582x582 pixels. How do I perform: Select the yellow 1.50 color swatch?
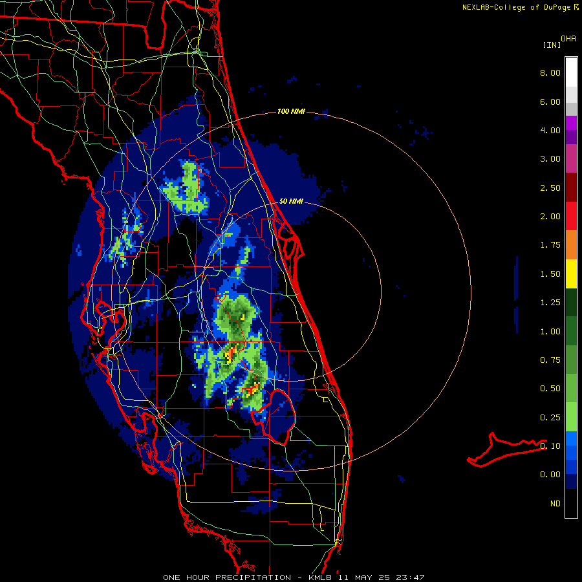click(x=571, y=274)
